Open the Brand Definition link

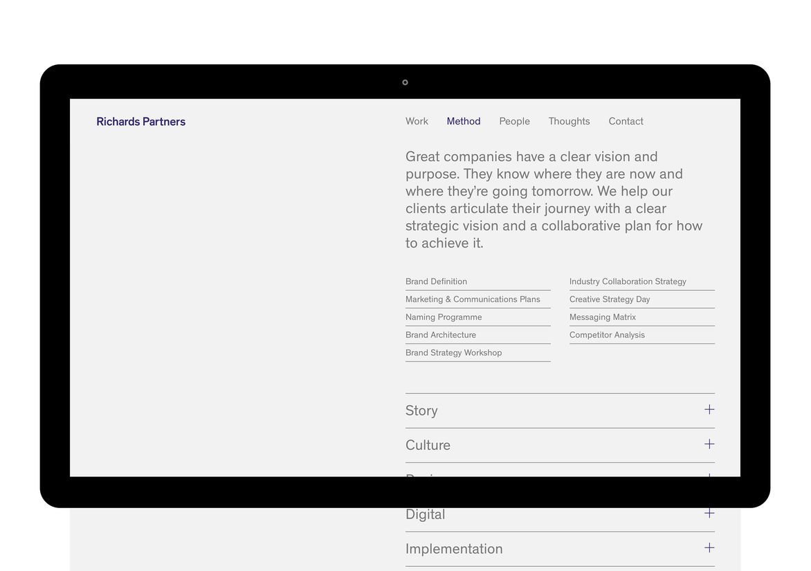(x=436, y=281)
